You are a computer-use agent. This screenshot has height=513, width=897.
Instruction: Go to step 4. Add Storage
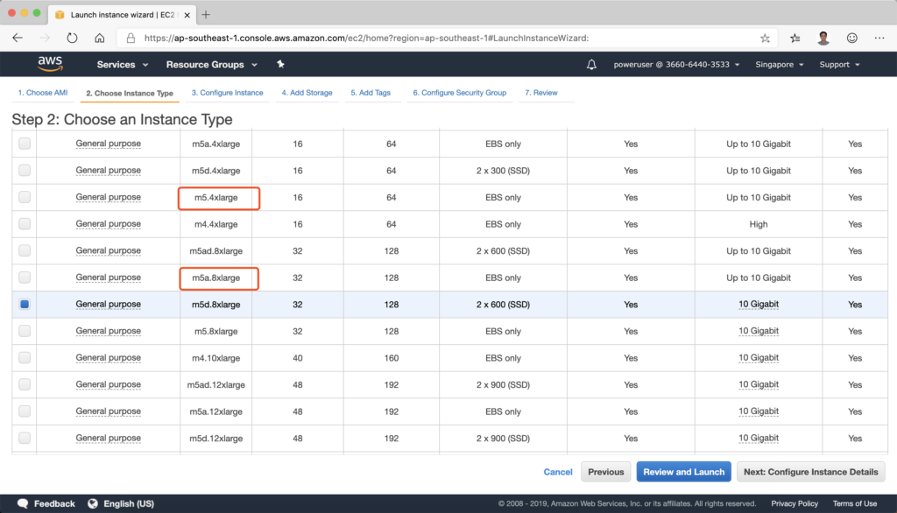coord(307,93)
